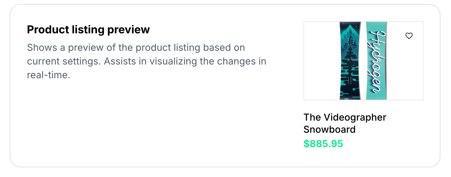The height and width of the screenshot is (177, 451).
Task: Click the current settings description line
Action: coord(147,61)
